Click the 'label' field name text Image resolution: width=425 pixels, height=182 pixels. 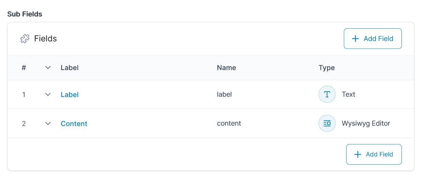[224, 94]
